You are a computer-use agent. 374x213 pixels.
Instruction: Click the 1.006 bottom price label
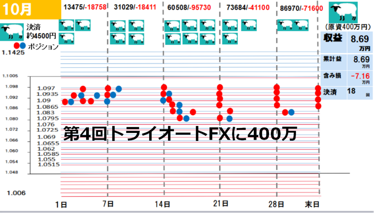pos(16,193)
